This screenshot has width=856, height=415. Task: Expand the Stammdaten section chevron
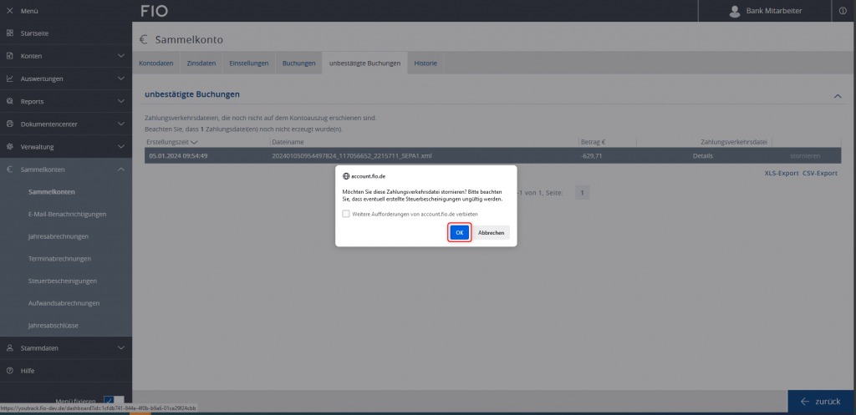click(x=121, y=347)
